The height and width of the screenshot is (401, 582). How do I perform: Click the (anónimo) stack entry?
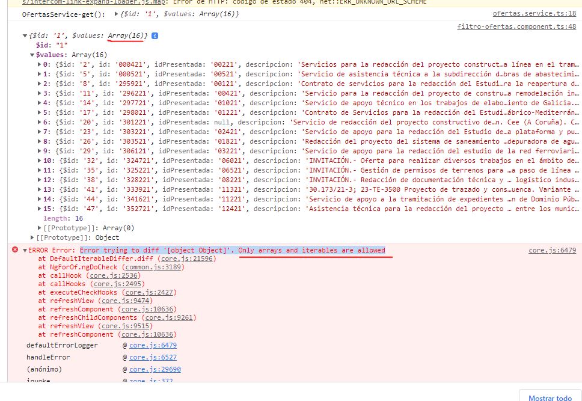[x=44, y=370]
